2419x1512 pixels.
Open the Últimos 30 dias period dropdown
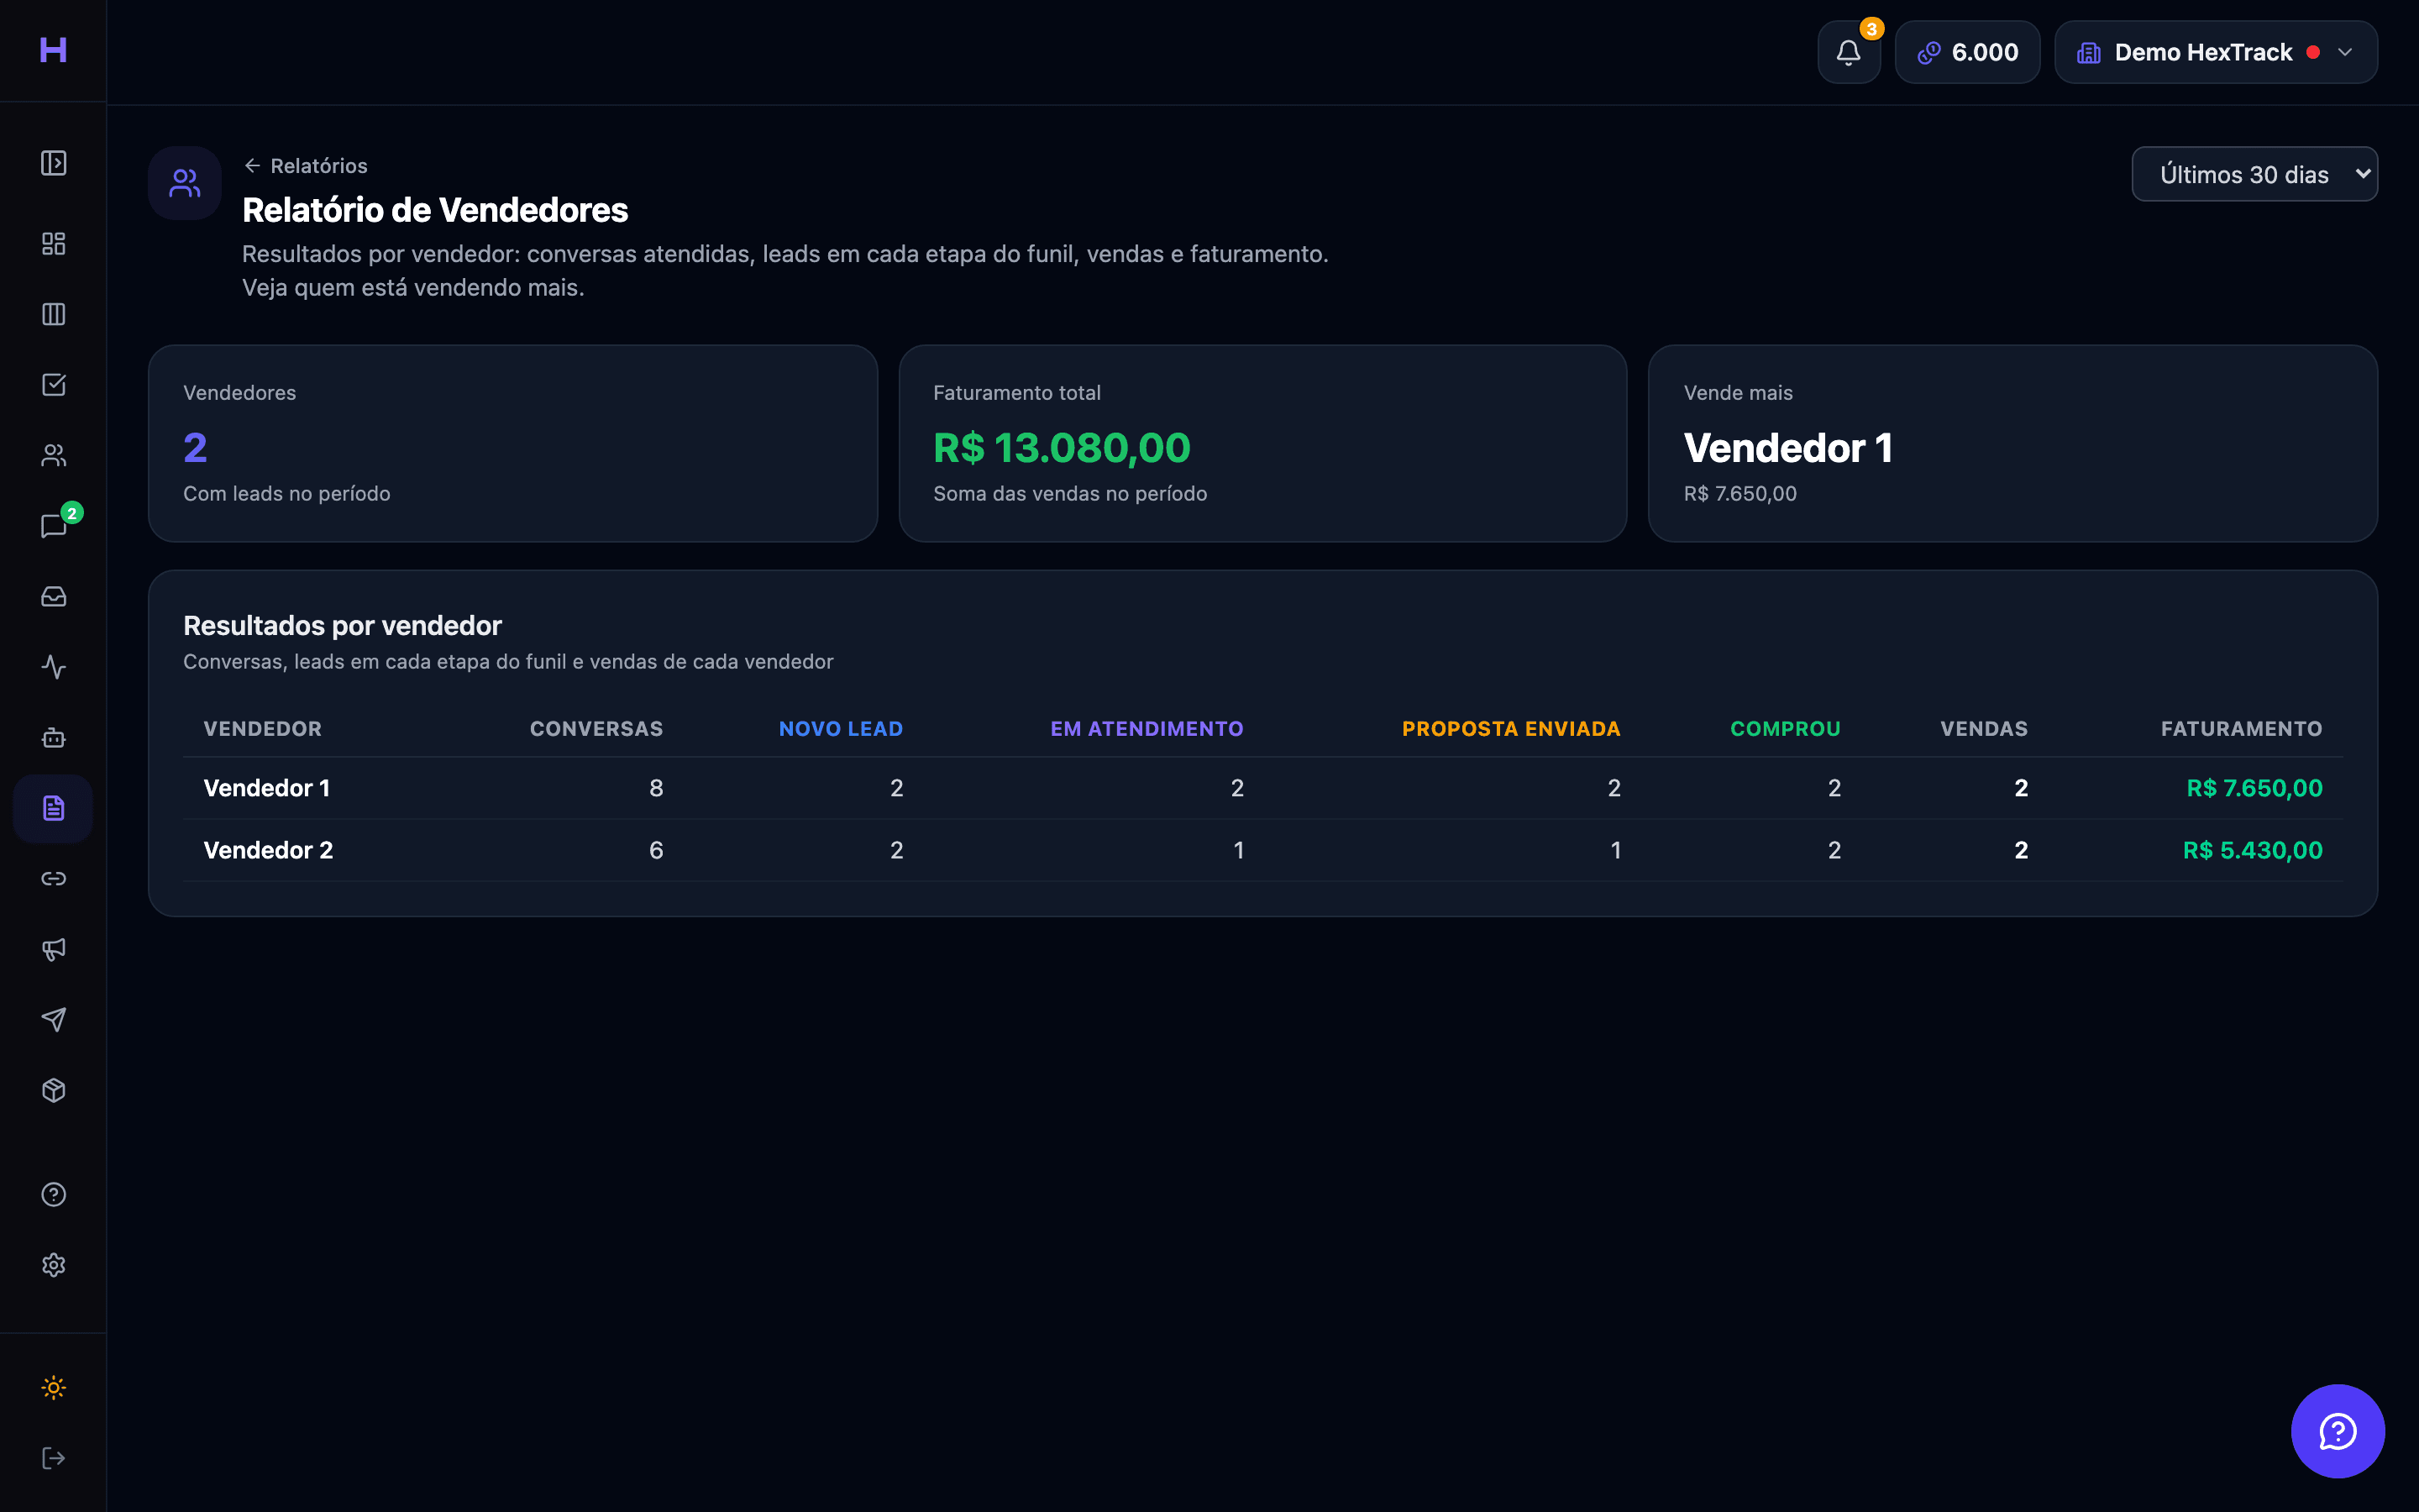point(2254,174)
